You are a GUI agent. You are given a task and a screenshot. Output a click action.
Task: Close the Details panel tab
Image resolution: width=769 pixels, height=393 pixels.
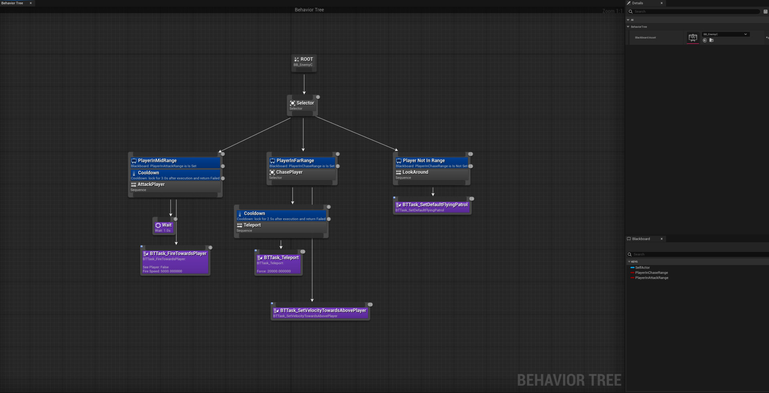[662, 3]
